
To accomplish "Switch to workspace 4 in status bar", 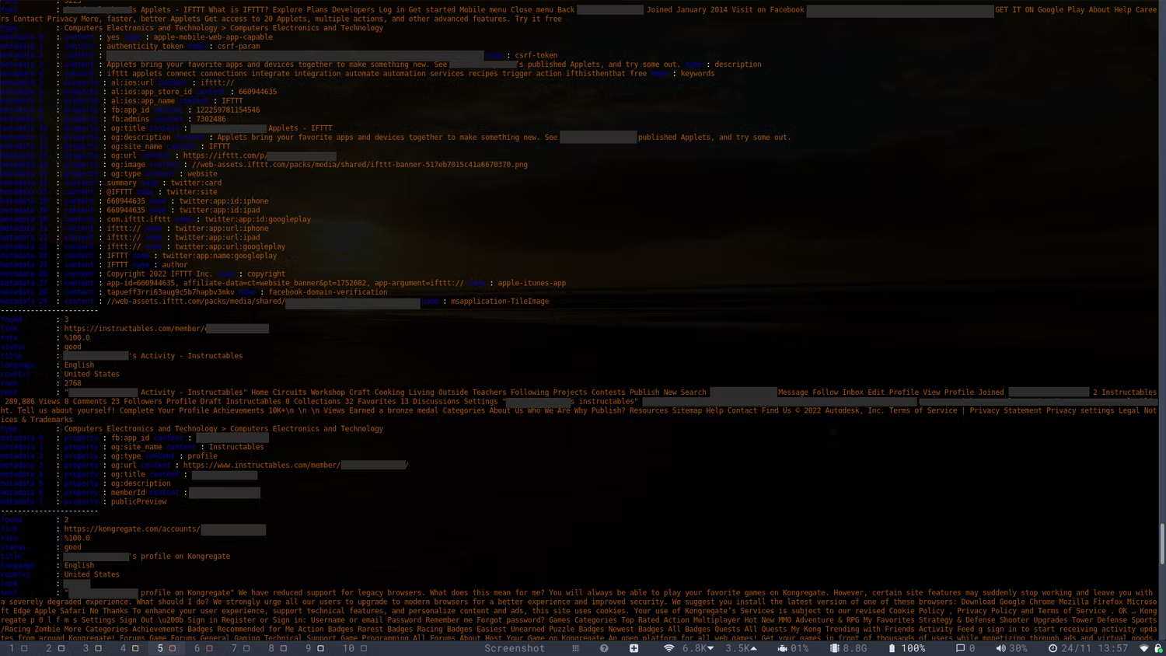I will [x=129, y=648].
